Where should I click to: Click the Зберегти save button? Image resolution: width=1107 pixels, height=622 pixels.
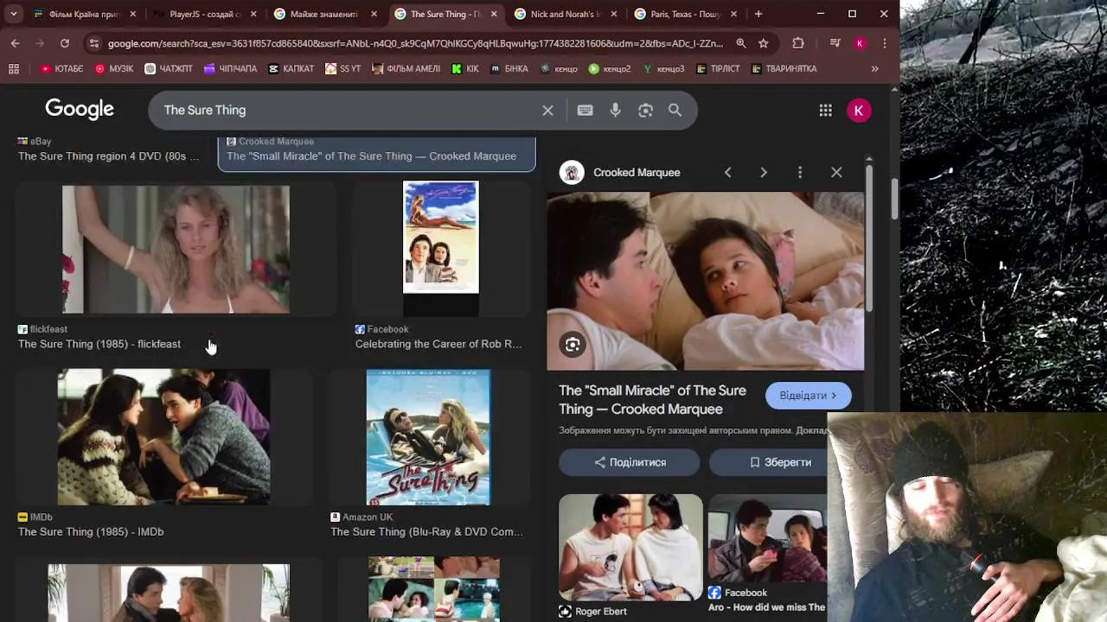(768, 462)
